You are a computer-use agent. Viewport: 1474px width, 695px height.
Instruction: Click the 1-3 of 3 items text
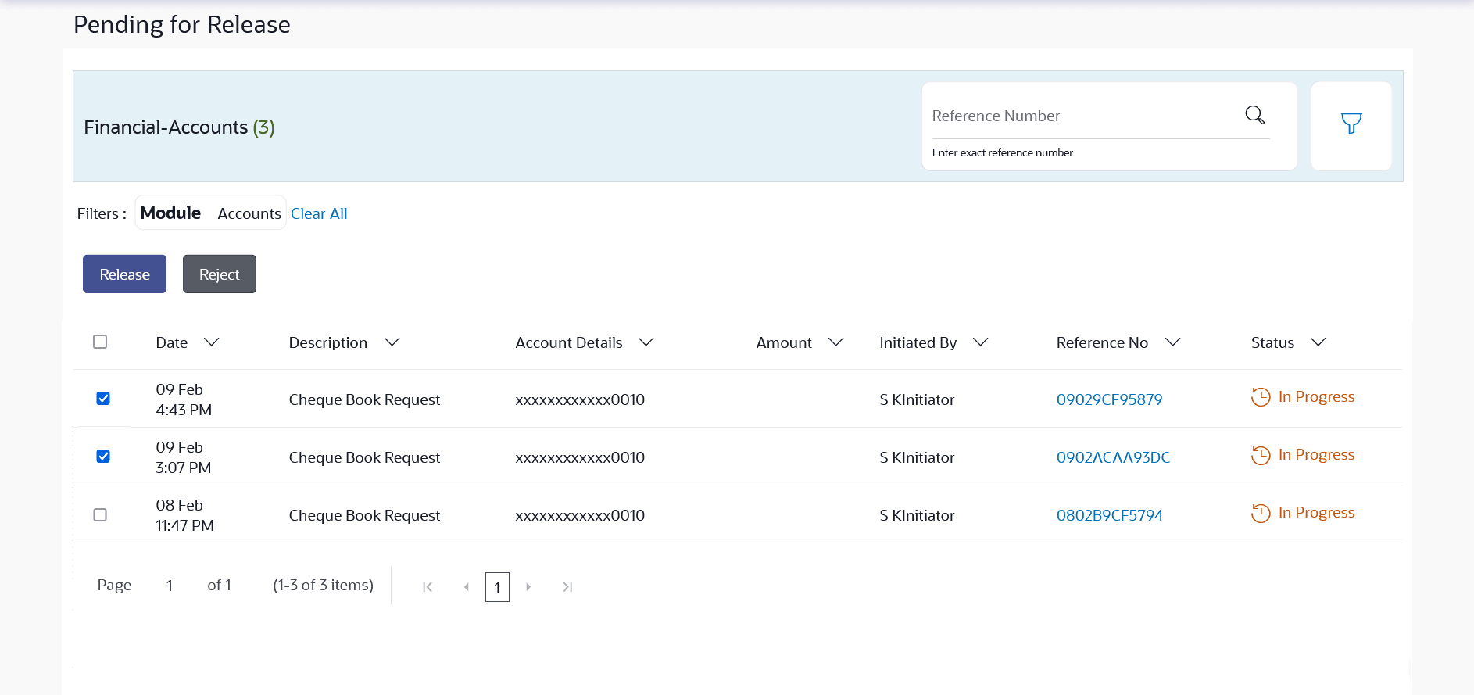(x=323, y=585)
